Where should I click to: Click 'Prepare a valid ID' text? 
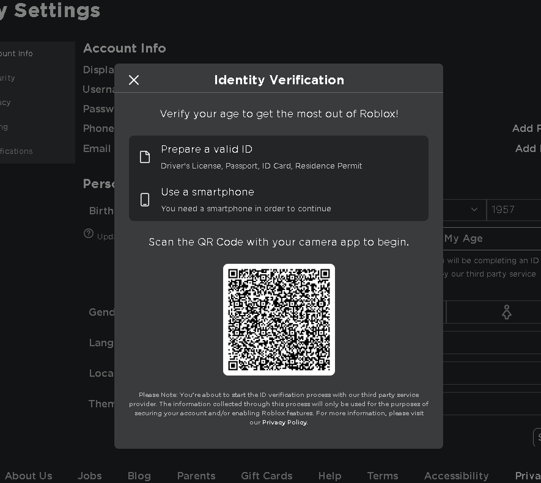pos(207,149)
